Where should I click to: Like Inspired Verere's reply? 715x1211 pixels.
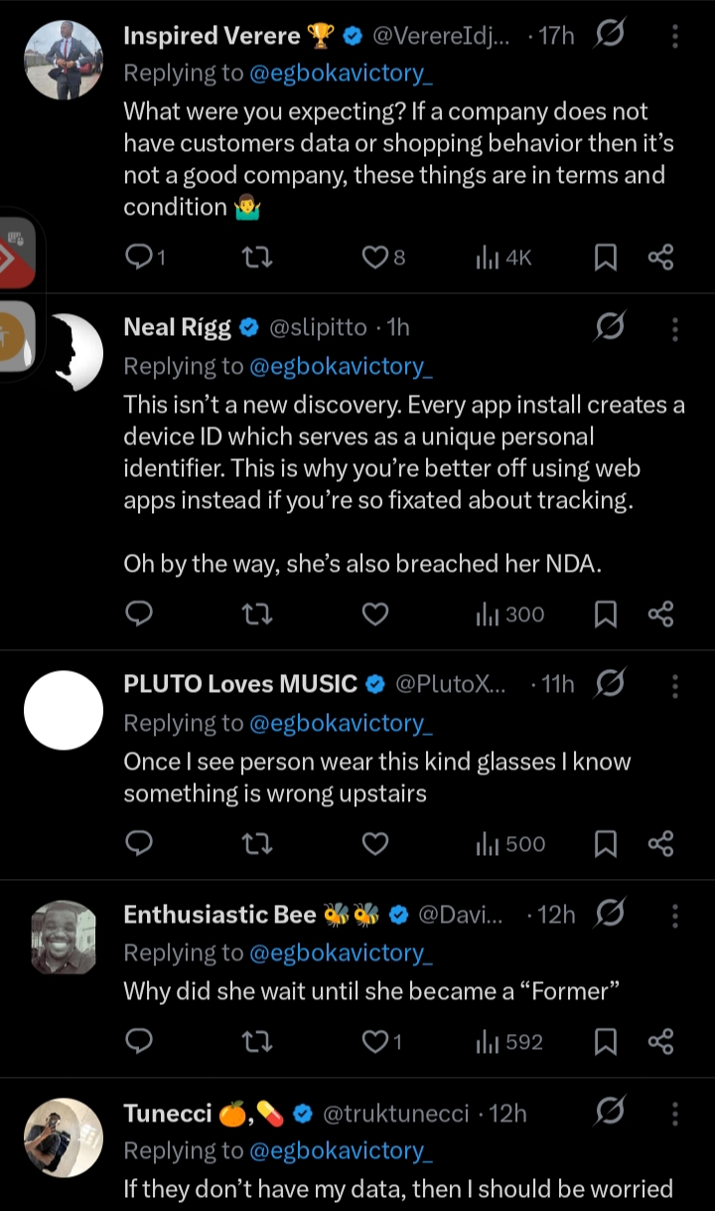coord(374,258)
